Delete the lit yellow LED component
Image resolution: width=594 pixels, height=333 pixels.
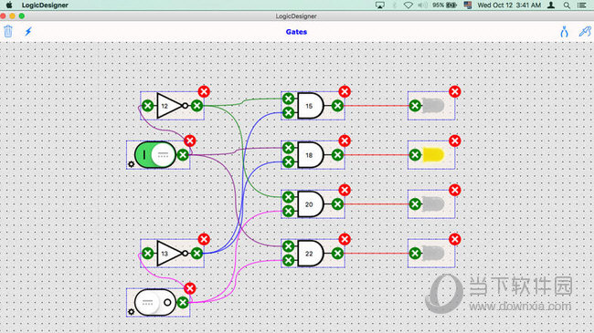(454, 140)
